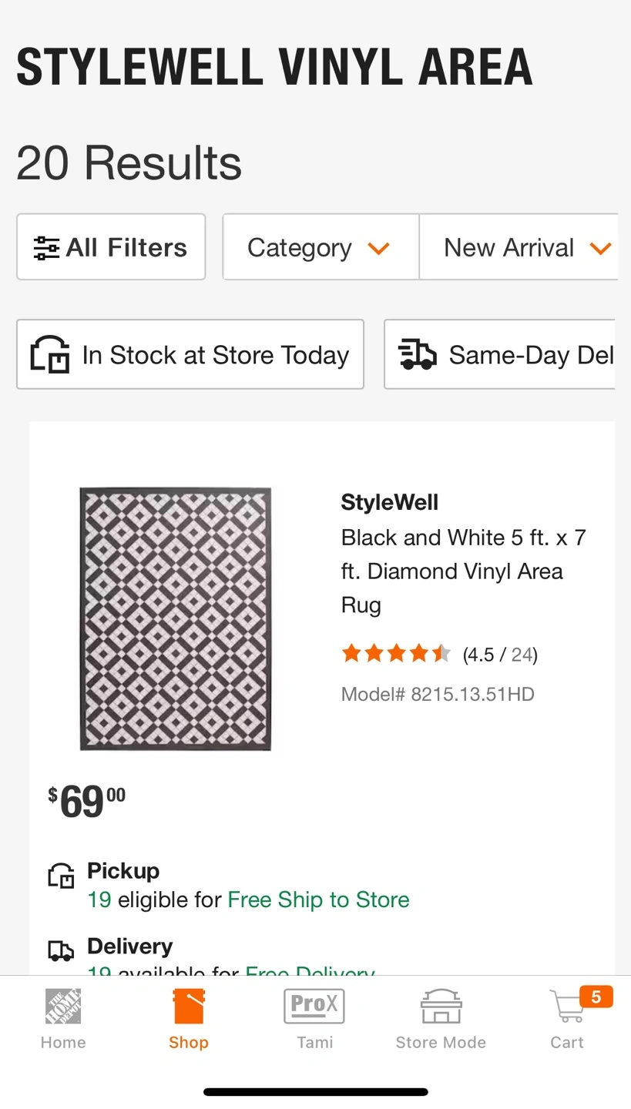631x1109 pixels.
Task: Tap the Same-Day Delivery truck icon
Action: click(x=418, y=355)
